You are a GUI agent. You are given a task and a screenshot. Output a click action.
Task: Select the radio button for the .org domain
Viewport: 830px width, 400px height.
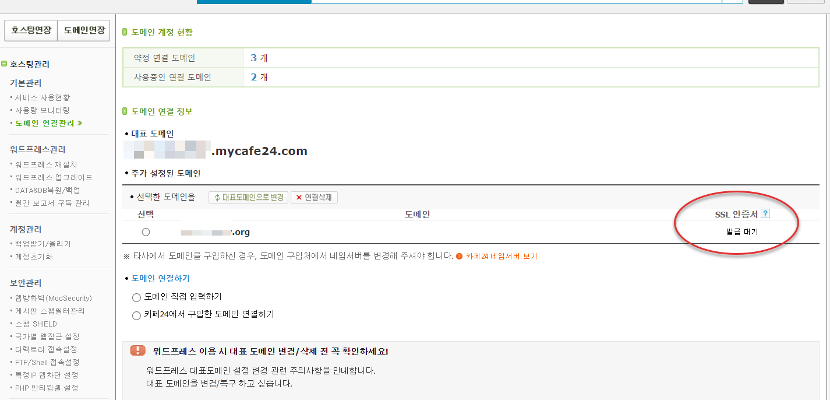pyautogui.click(x=146, y=231)
